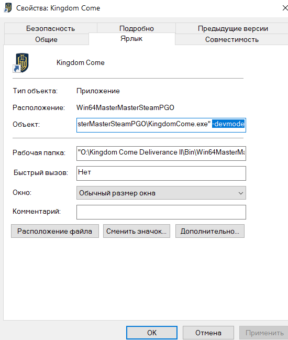Click the empty Комментарий field

point(161,212)
